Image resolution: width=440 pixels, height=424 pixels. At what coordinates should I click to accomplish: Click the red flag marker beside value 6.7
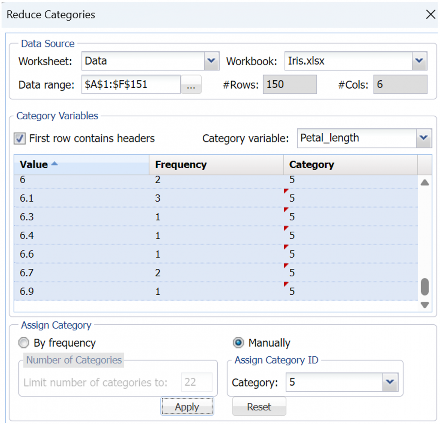click(286, 265)
